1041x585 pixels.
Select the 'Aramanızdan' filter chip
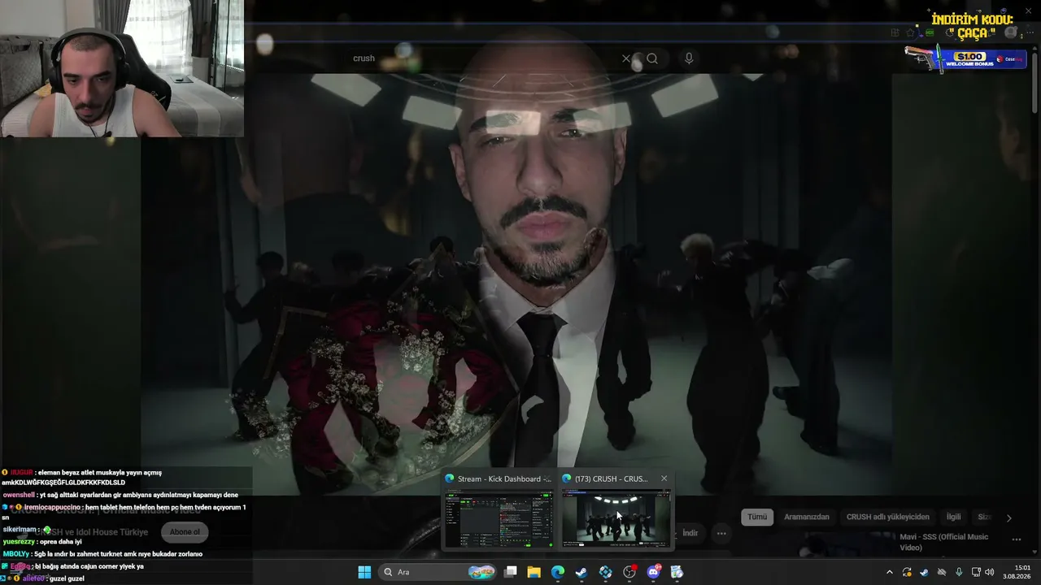(807, 517)
